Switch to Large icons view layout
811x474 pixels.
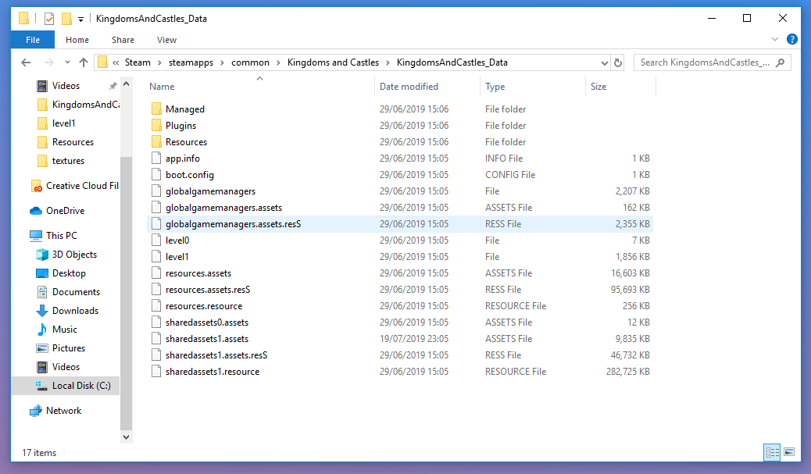(789, 452)
